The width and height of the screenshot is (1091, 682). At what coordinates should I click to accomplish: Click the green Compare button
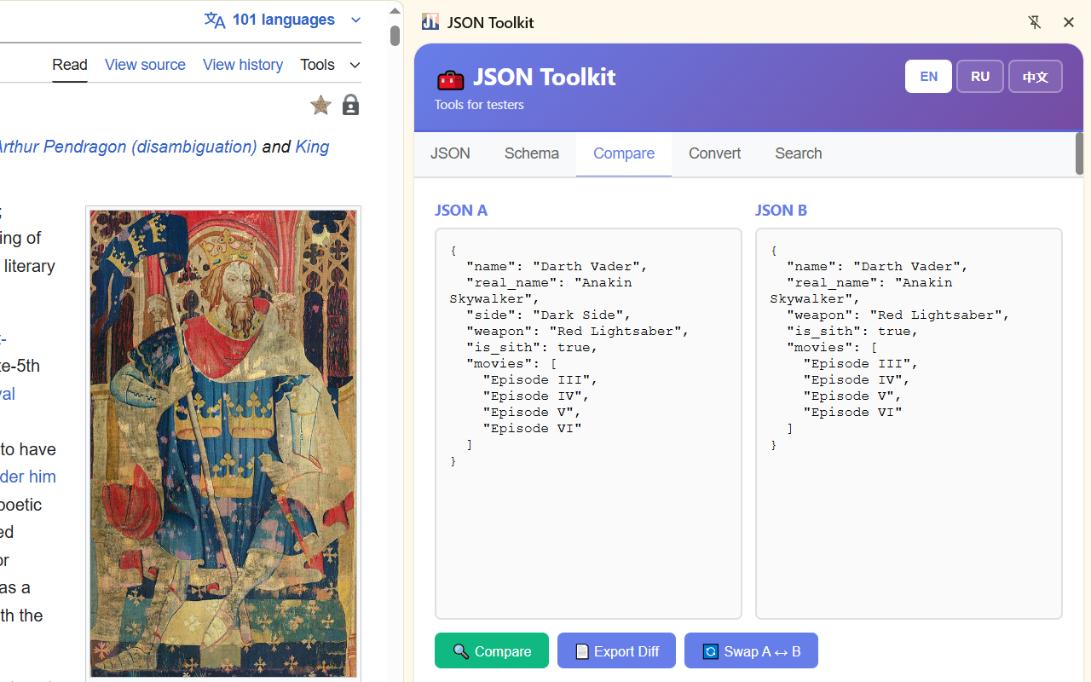[x=492, y=650]
